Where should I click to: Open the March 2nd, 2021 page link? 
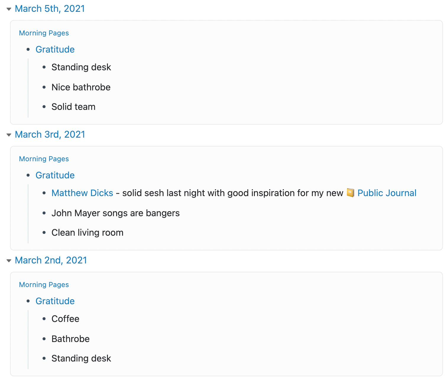click(51, 260)
